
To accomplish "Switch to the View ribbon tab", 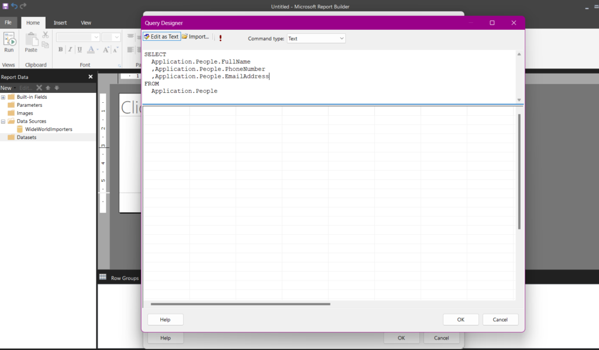I will [x=86, y=23].
